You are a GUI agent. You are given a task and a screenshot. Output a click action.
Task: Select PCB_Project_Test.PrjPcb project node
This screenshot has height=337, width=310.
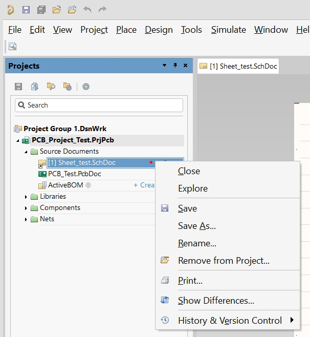(x=73, y=140)
